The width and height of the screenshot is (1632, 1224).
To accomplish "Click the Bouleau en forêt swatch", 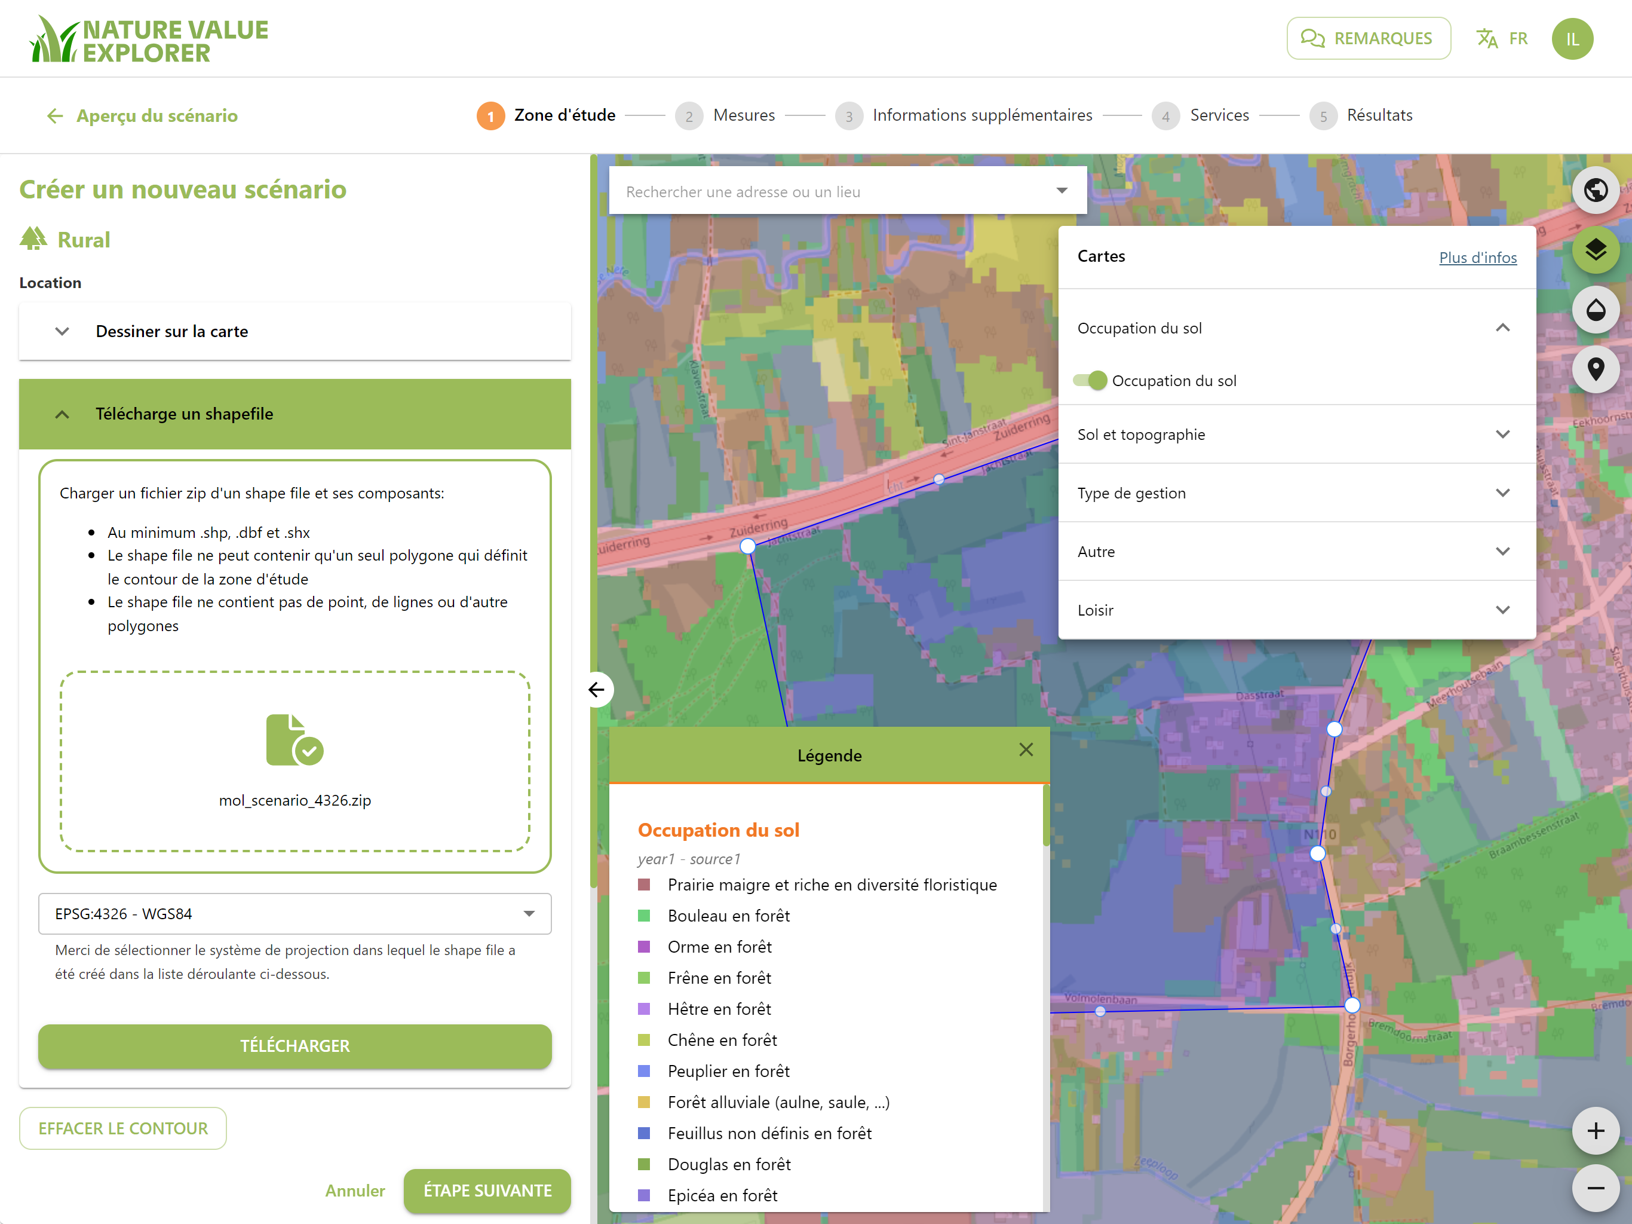I will pyautogui.click(x=644, y=916).
